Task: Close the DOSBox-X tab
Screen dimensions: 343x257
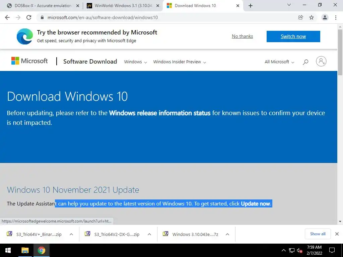Action: coord(77,6)
